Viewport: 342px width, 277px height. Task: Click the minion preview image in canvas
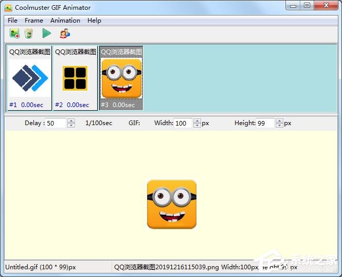tap(172, 204)
